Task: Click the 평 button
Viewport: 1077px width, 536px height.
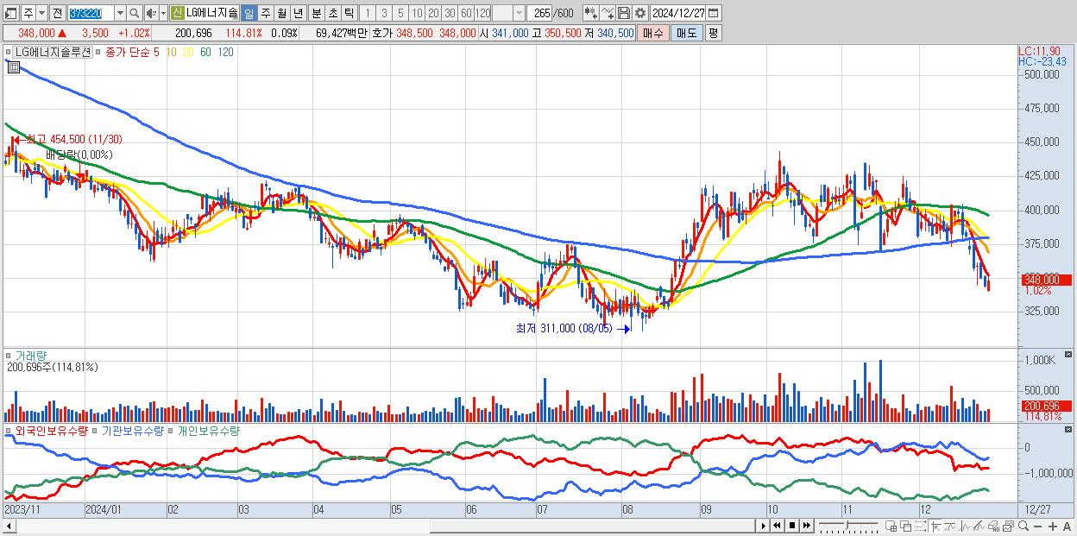Action: 713,33
